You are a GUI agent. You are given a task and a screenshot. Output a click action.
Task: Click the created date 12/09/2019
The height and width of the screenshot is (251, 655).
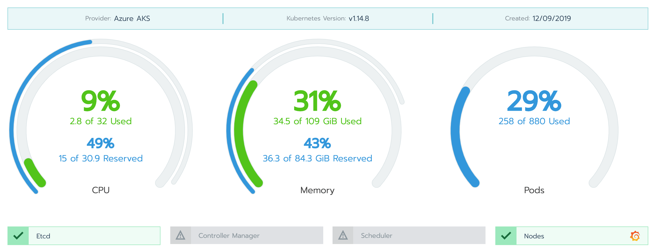(552, 19)
